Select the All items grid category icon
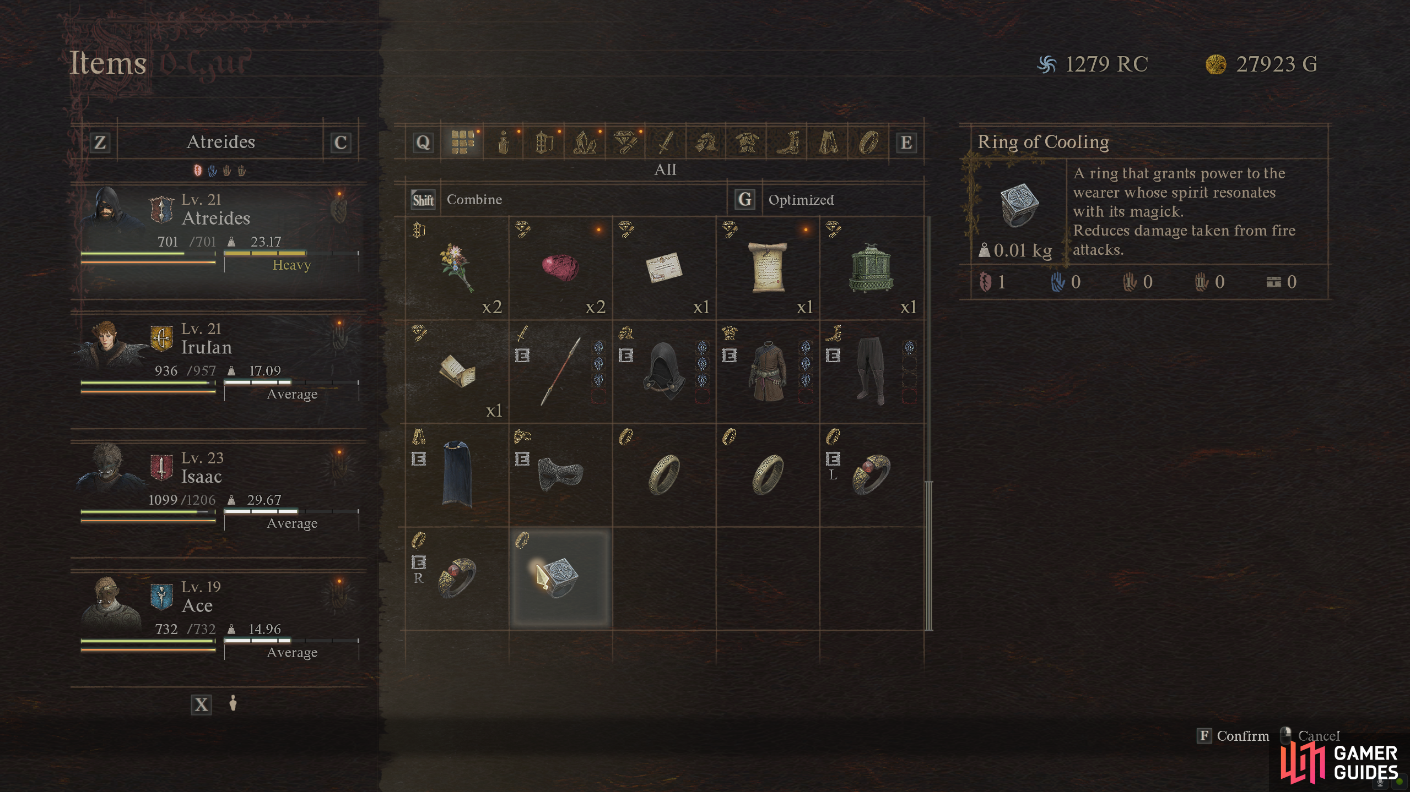Image resolution: width=1410 pixels, height=792 pixels. [462, 142]
